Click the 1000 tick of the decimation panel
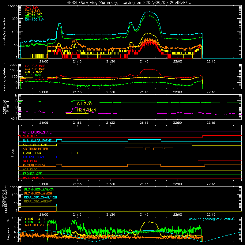The width and height of the screenshot is (245, 245). coord(14,187)
